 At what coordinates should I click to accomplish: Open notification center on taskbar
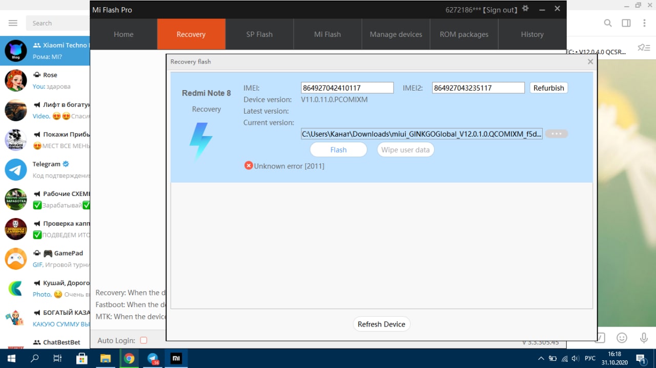(641, 358)
